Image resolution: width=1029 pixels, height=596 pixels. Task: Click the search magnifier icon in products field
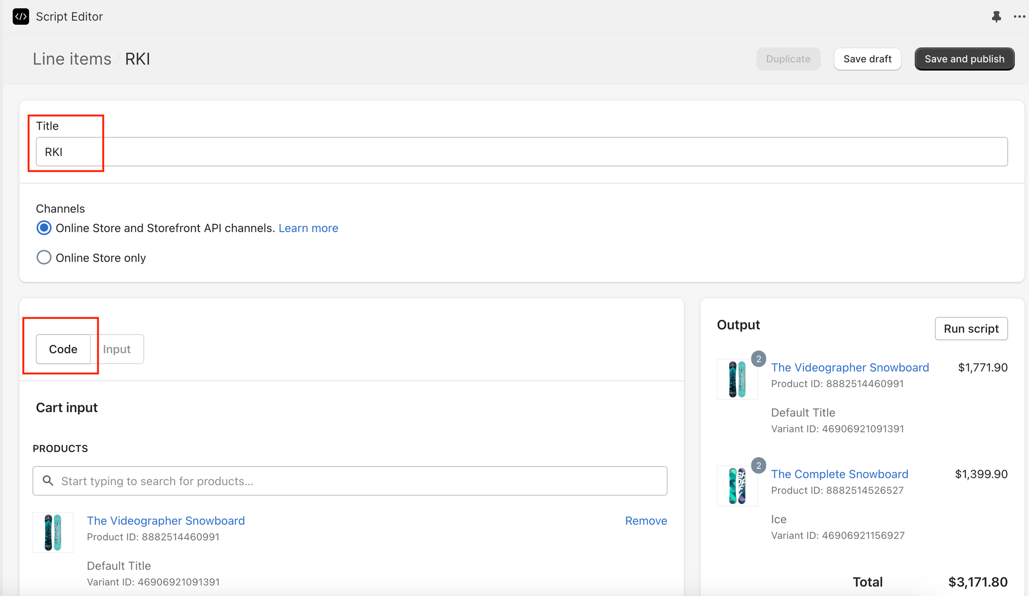tap(47, 480)
